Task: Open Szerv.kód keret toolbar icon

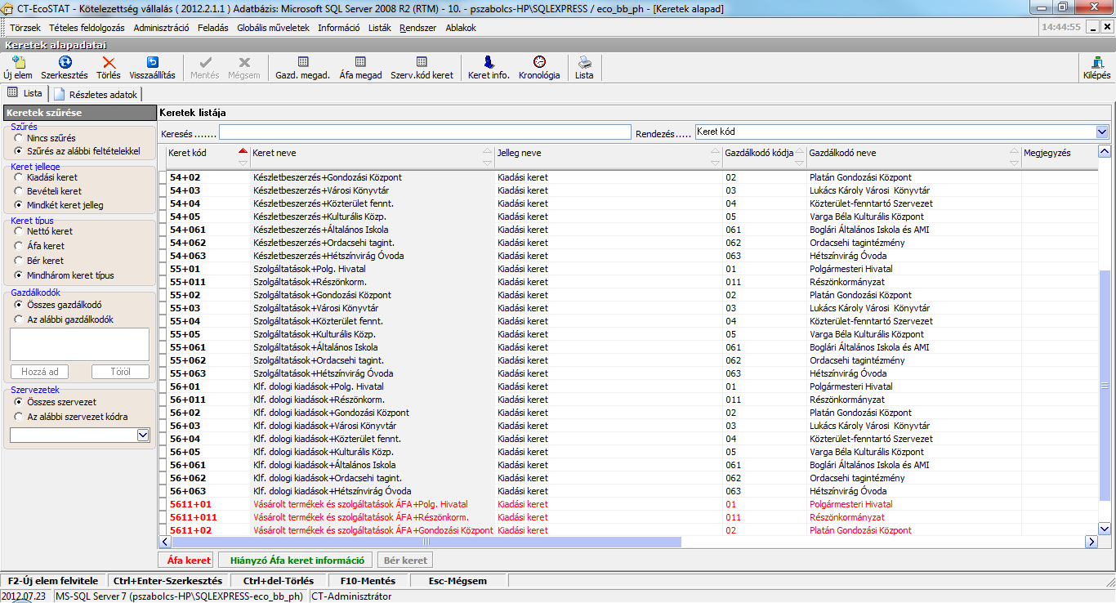Action: click(x=422, y=62)
